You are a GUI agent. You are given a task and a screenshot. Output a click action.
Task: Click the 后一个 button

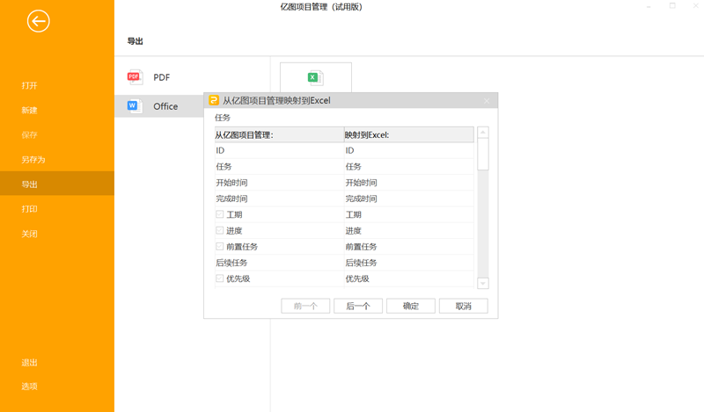(358, 307)
